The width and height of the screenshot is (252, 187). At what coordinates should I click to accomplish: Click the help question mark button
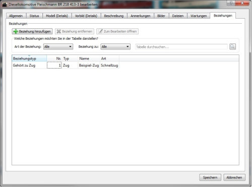pos(231,3)
